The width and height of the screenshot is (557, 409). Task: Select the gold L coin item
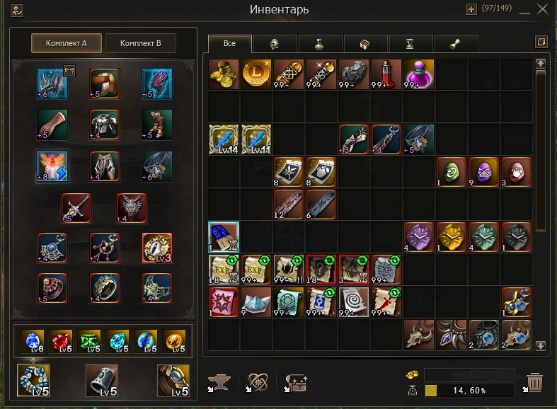[x=255, y=74]
